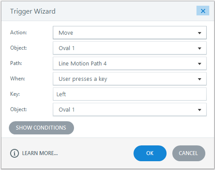Open the When dropdown arrow

(x=200, y=79)
